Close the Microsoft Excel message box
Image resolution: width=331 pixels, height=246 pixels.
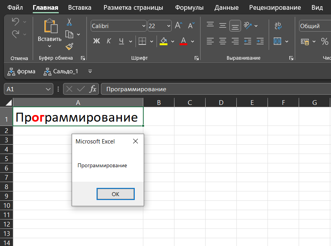pos(136,141)
